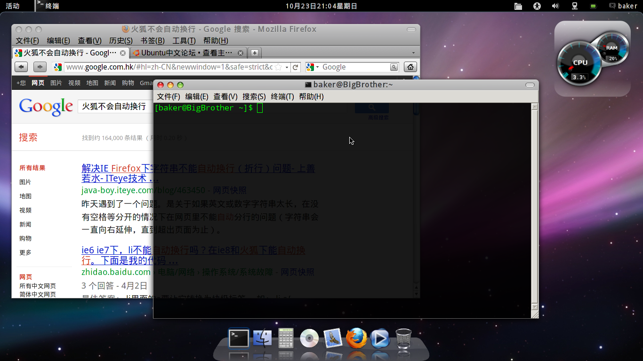The image size is (643, 361).
Task: Click the Firefox Forward arrow button
Action: click(40, 67)
